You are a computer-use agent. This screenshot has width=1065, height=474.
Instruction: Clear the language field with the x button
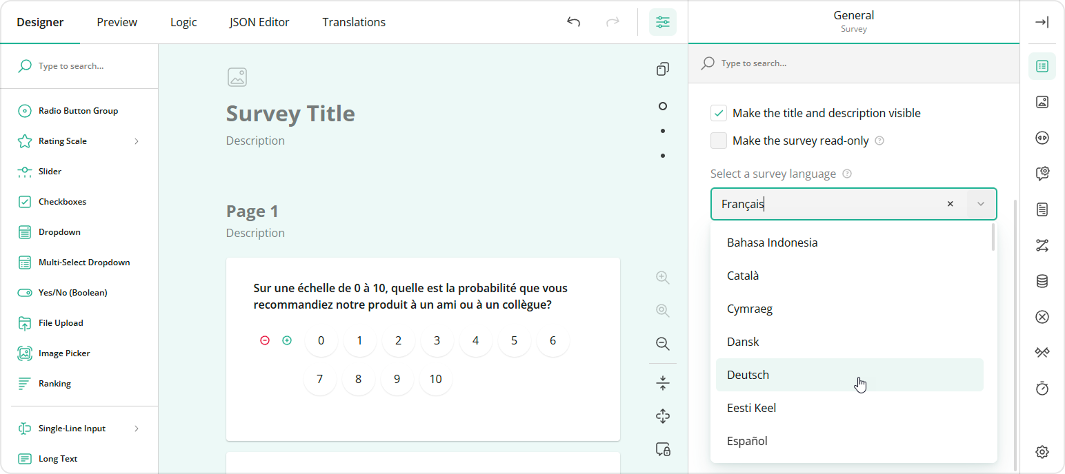coord(950,203)
